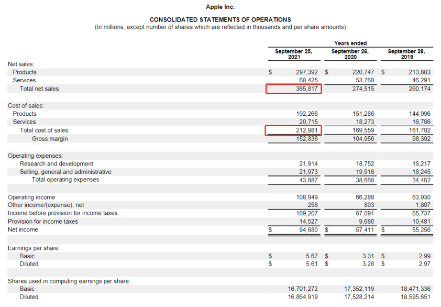Click the 'Net income' row label
Image resolution: width=441 pixels, height=307 pixels.
coord(23,230)
